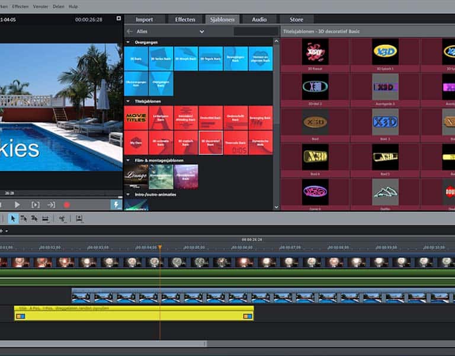Select the all-tracks mouse mode icon

[x=34, y=218]
